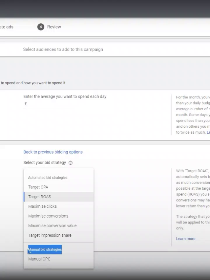Click the Automated bid strategies heading
The height and width of the screenshot is (280, 210).
pyautogui.click(x=48, y=178)
